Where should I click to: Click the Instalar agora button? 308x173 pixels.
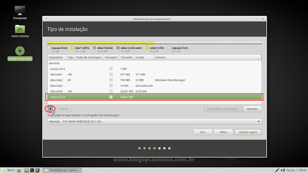point(248,132)
